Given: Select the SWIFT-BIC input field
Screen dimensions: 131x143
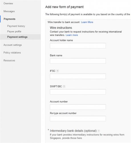Looking at the screenshot, I should click(78, 92).
